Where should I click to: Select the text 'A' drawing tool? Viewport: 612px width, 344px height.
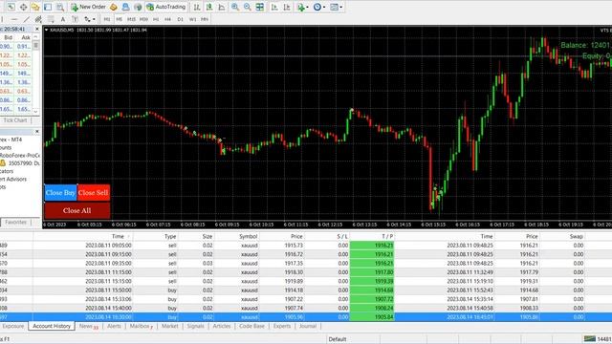(63, 19)
